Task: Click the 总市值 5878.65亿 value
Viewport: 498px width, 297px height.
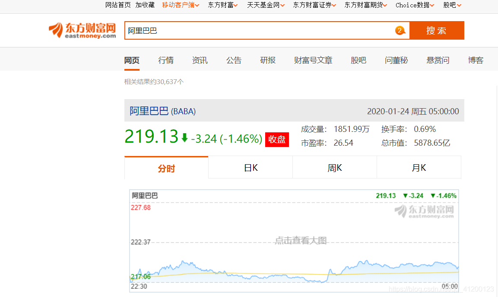Action: [x=432, y=143]
